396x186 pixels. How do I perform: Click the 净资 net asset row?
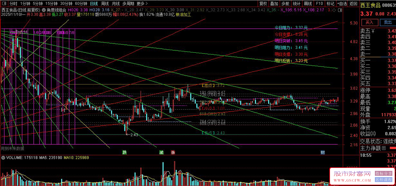click(x=378, y=127)
